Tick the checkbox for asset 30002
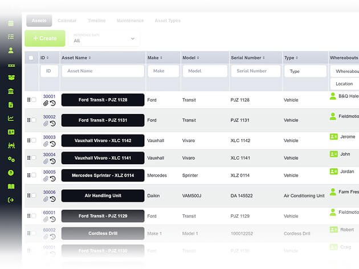 point(34,120)
